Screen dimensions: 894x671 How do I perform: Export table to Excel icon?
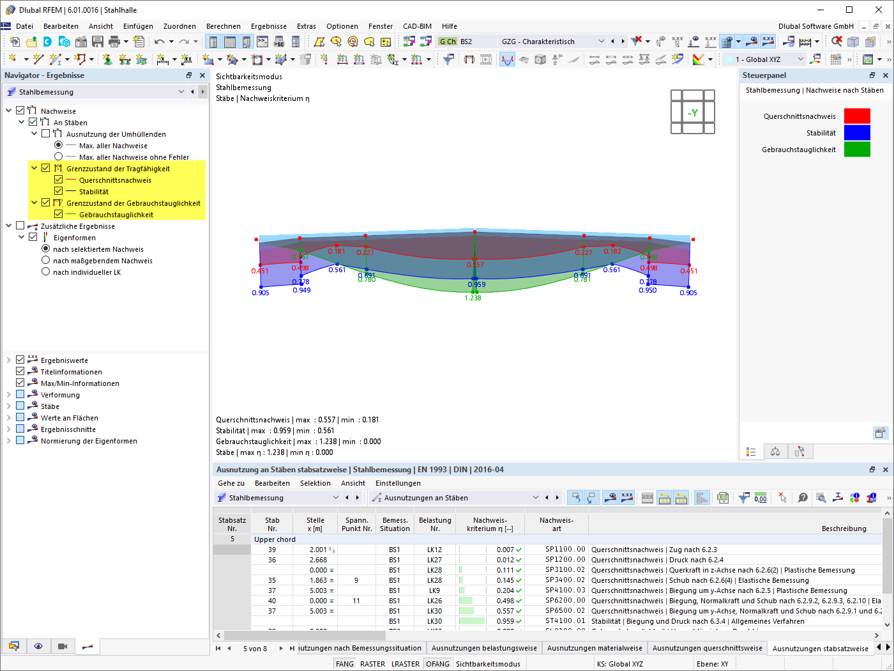click(723, 498)
